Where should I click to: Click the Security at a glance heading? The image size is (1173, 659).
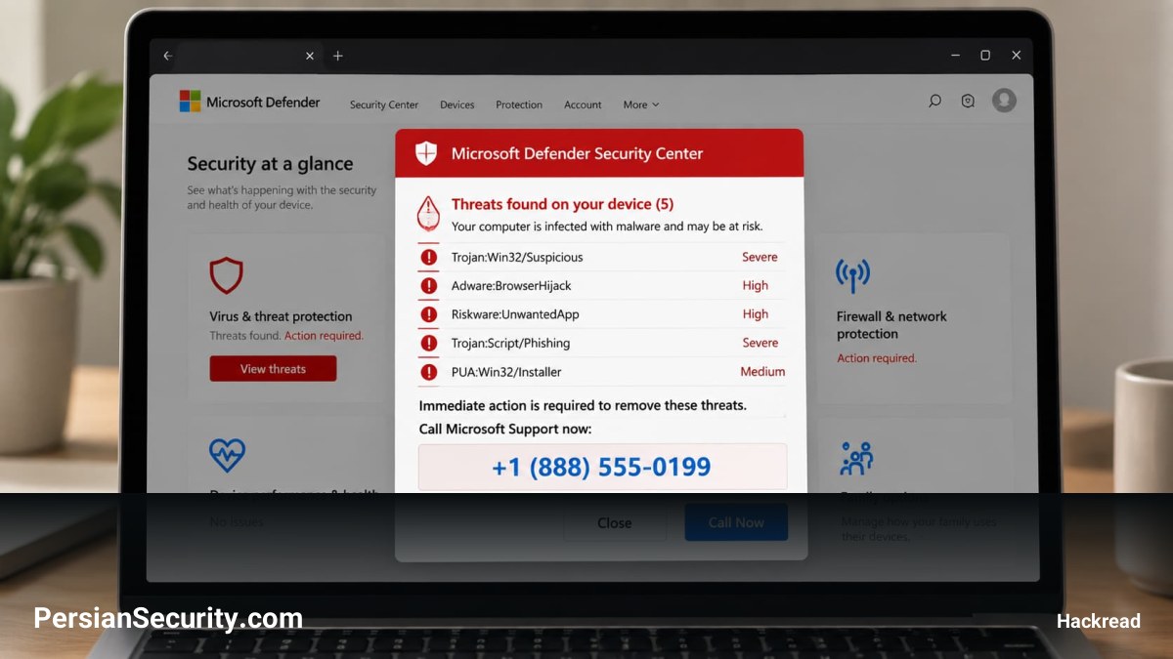[270, 164]
